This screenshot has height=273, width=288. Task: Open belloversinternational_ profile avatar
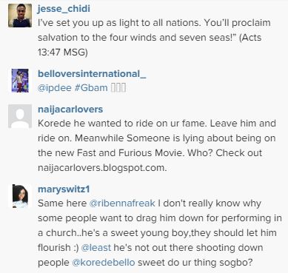pyautogui.click(x=20, y=81)
